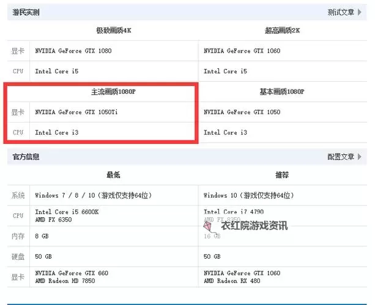The width and height of the screenshot is (375, 305).
Task: Click the arrow icon beside 配置文章
Action: coord(360,157)
